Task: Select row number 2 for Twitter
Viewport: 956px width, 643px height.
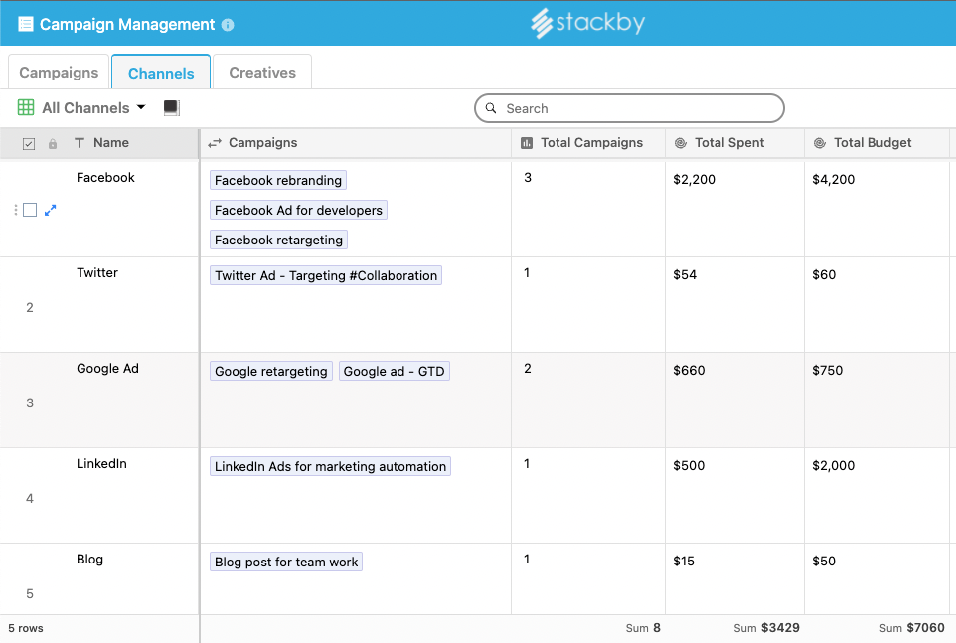Action: (30, 308)
